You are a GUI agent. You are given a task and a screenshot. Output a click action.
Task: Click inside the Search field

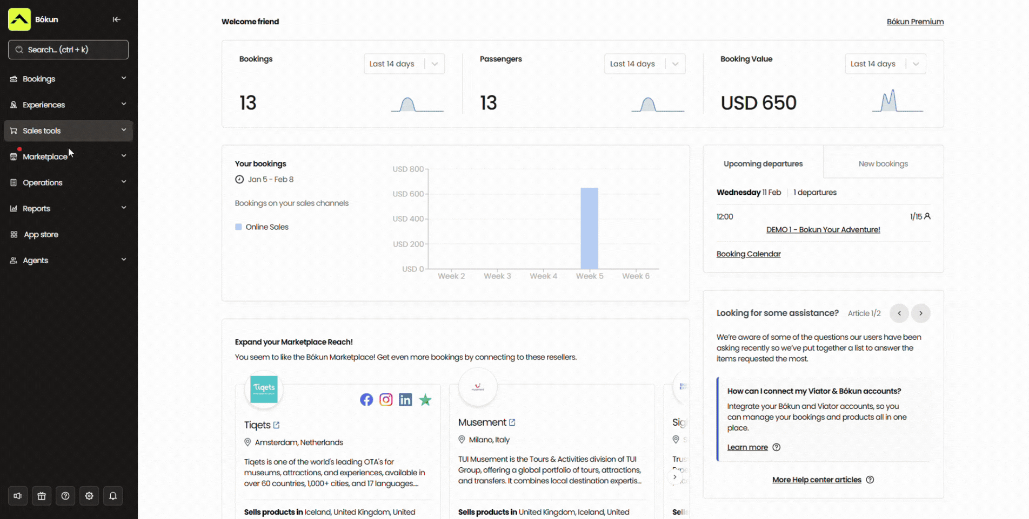[68, 49]
